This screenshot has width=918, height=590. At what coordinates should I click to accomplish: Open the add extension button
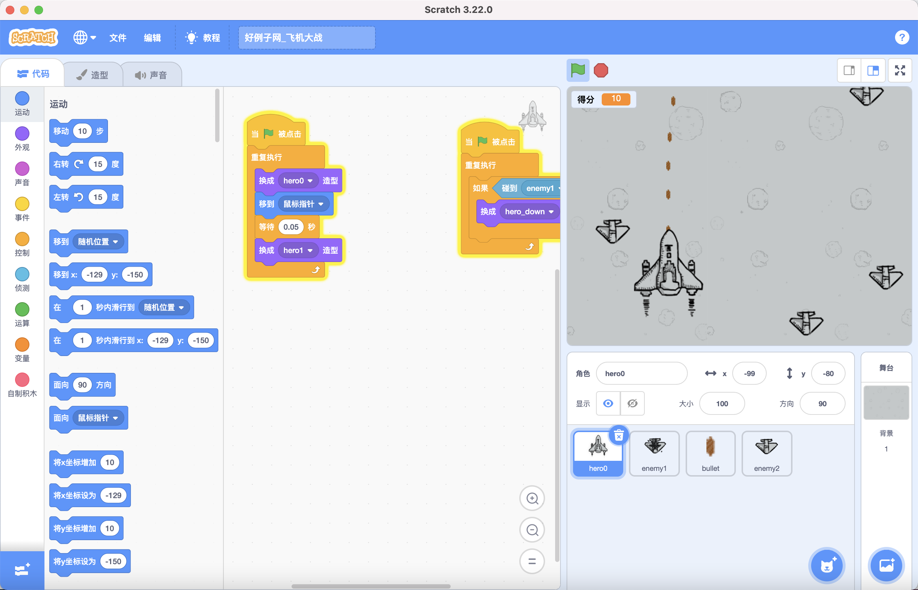(22, 570)
